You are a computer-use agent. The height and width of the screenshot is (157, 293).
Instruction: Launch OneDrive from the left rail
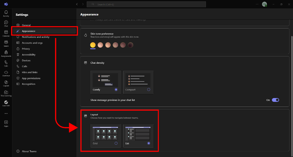pos(6,73)
